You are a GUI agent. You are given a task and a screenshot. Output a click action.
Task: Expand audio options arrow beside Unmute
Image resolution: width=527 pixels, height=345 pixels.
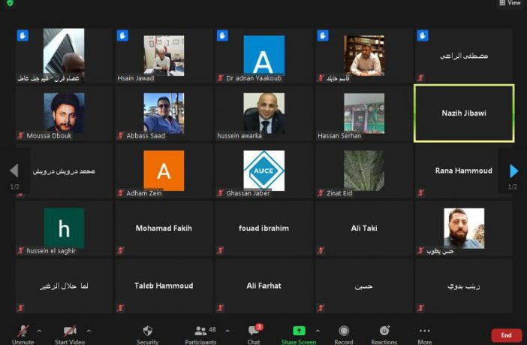click(x=39, y=331)
